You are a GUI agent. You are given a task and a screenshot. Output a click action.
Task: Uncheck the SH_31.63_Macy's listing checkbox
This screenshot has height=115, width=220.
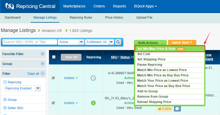click(53, 103)
